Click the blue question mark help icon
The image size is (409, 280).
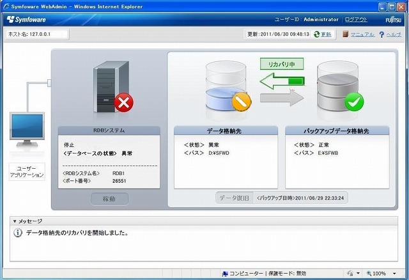click(382, 34)
